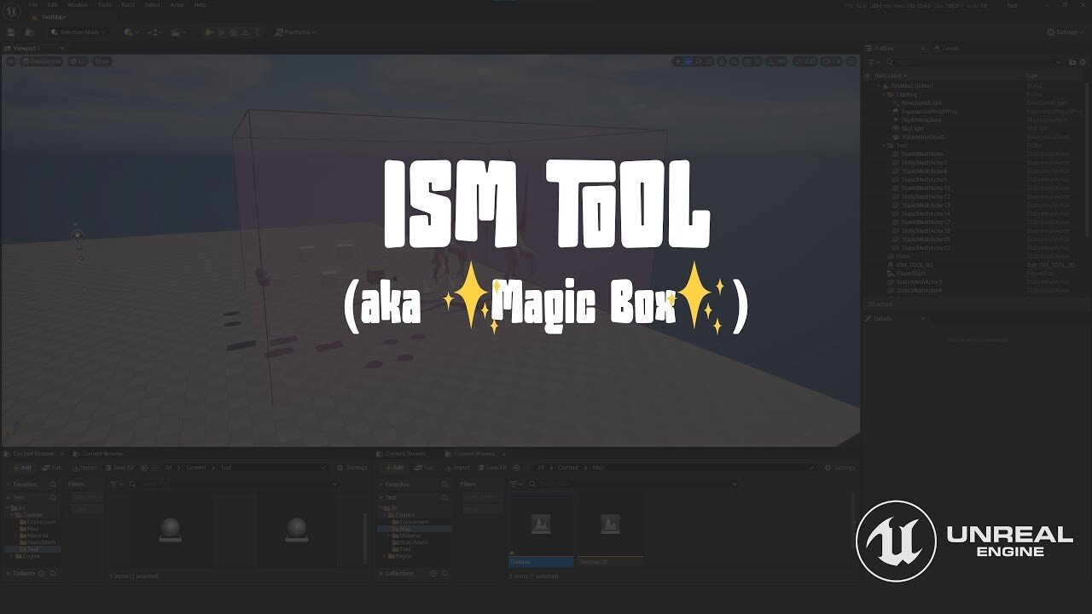
Task: Click the viewport hamburger menu icon
Action: pos(10,61)
